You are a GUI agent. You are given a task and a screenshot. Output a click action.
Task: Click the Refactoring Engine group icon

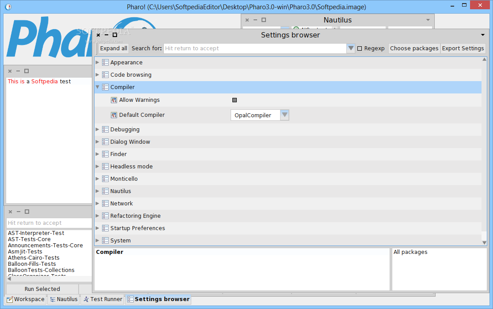(x=105, y=216)
